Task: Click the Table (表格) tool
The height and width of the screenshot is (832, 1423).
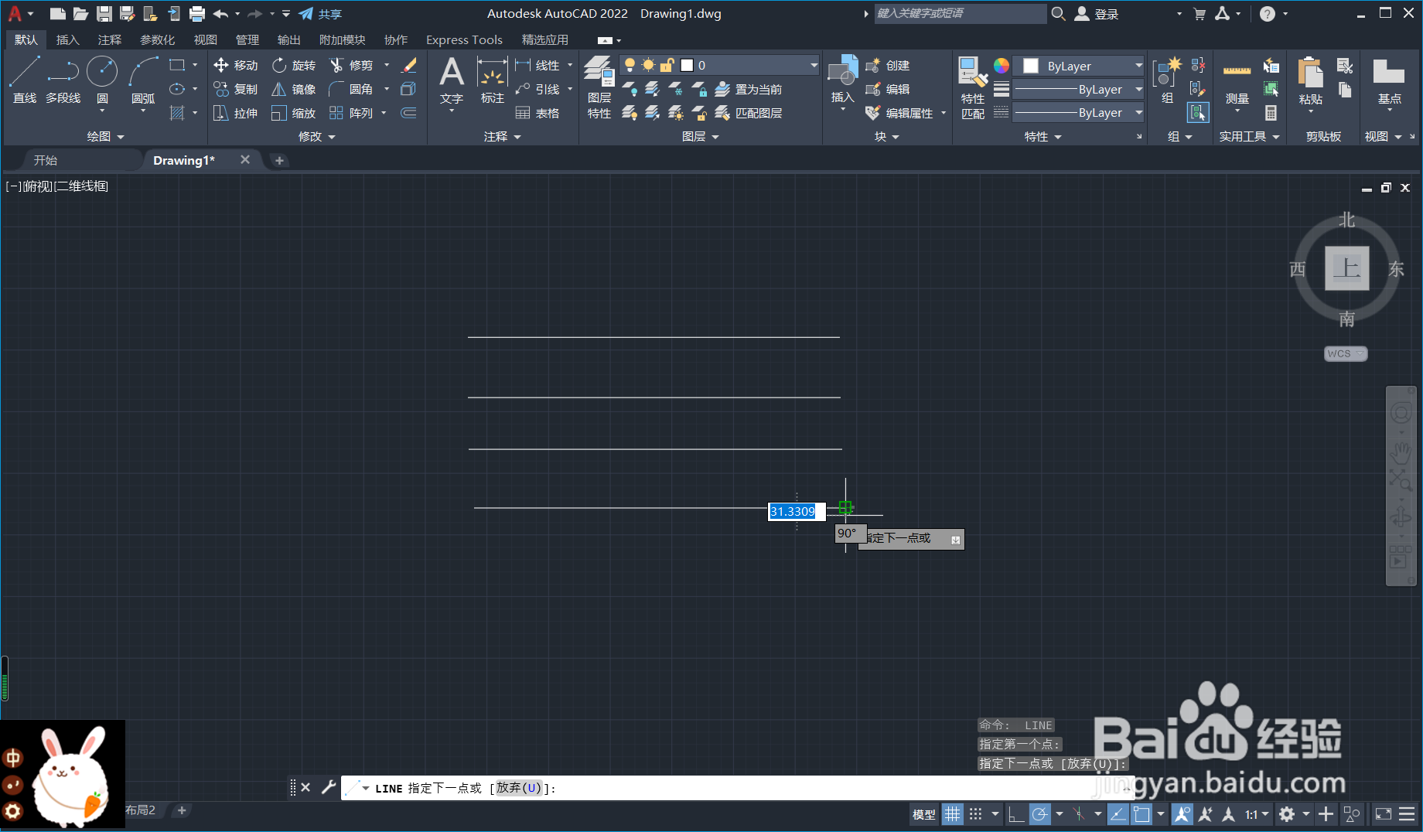Action: [x=537, y=114]
